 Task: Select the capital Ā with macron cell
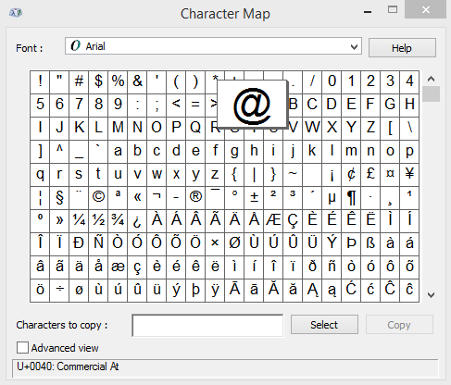(x=234, y=290)
